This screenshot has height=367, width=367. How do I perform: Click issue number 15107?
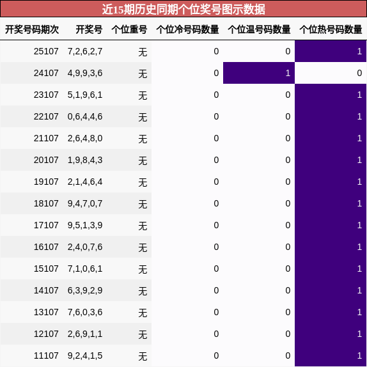[x=46, y=269]
